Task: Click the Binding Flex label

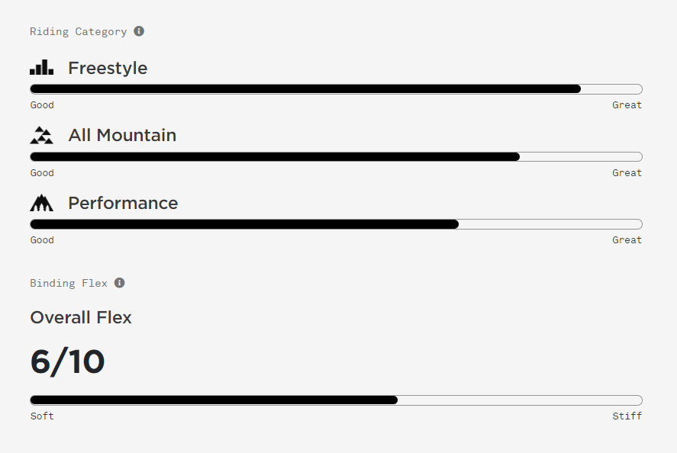Action: 69,283
